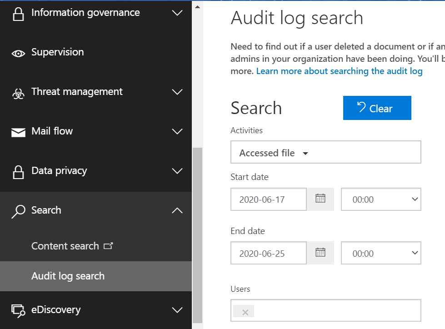This screenshot has height=329, width=445.
Task: Remove the user tag with X
Action: (x=245, y=312)
